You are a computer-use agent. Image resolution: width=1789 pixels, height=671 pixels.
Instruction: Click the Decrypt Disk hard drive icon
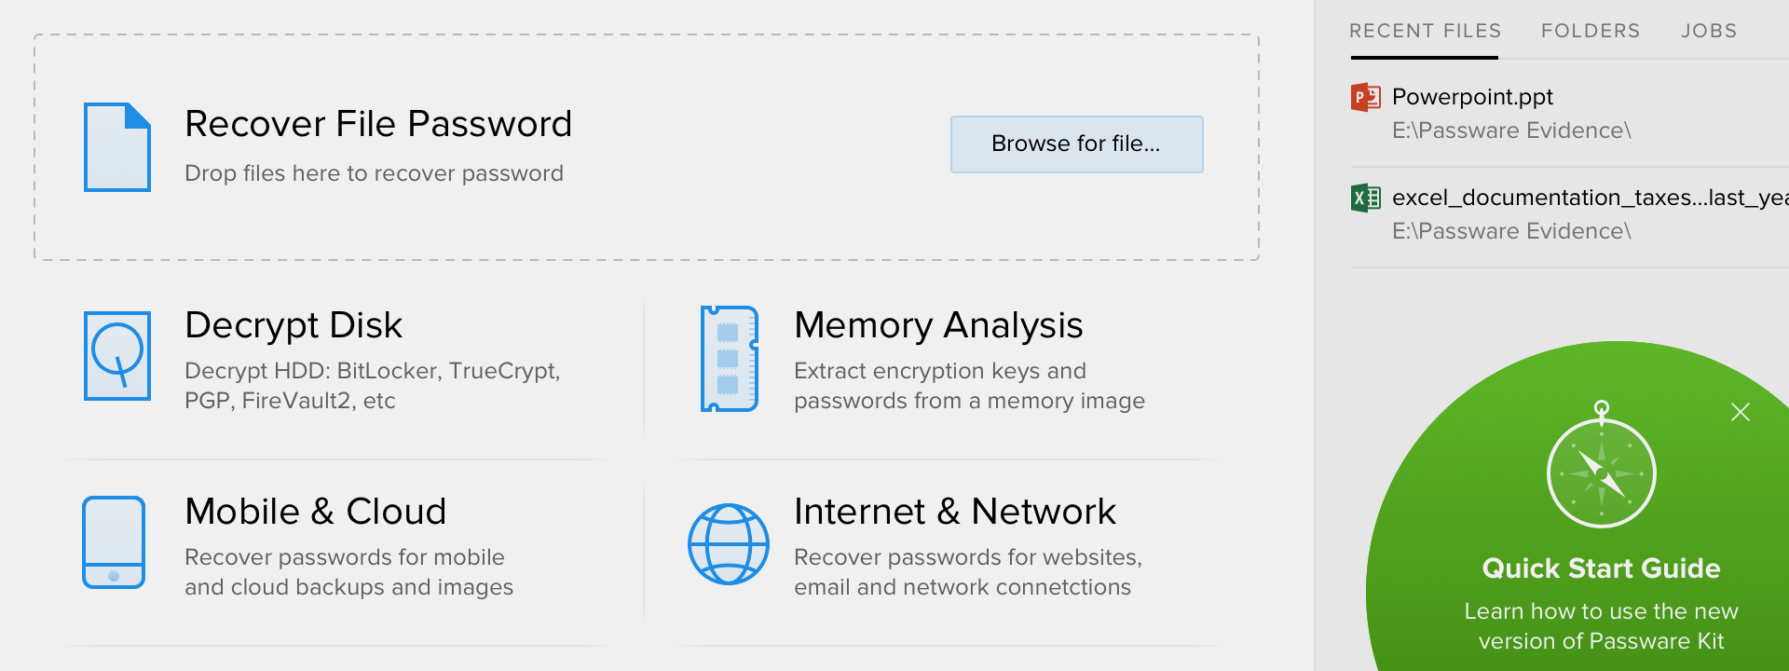pos(117,356)
